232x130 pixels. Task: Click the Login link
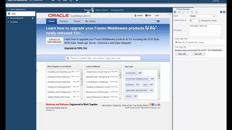pos(157,15)
